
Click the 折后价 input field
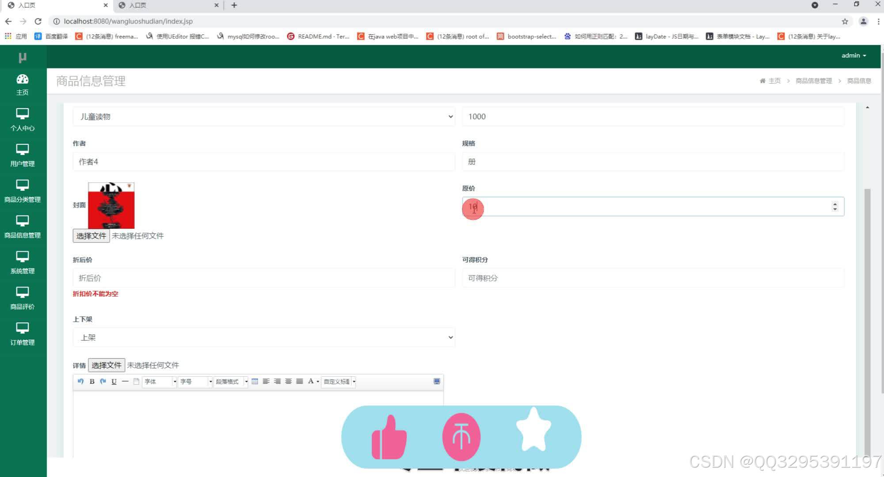click(263, 278)
